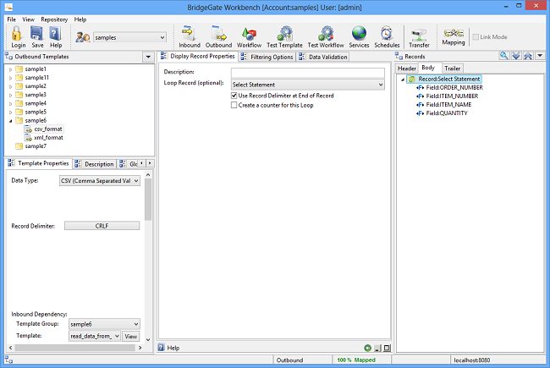Click the Mapping toolbar icon
Image resolution: width=550 pixels, height=368 pixels.
pos(454,33)
